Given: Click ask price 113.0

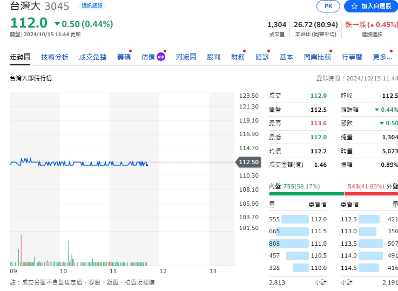Looking at the screenshot, I should click(349, 232).
